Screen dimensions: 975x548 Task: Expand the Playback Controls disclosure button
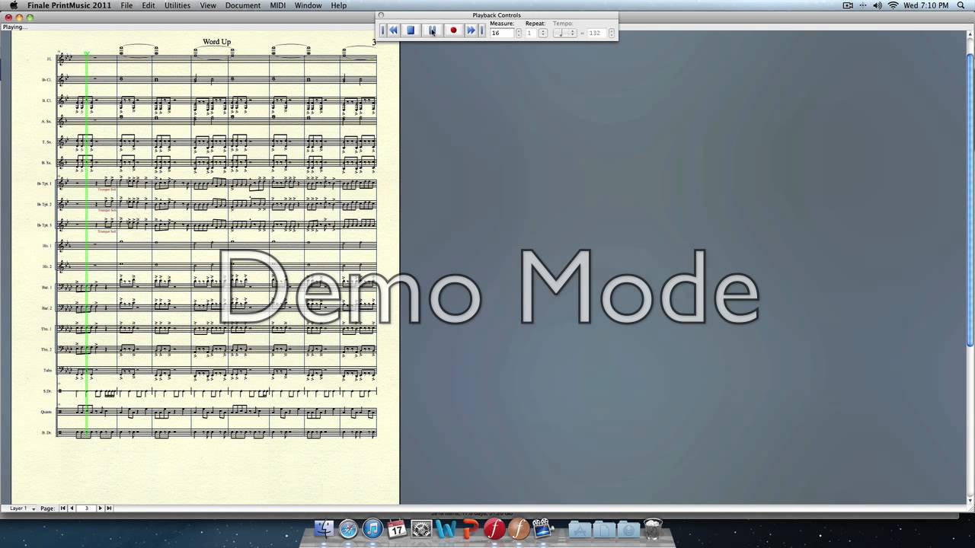pos(382,15)
